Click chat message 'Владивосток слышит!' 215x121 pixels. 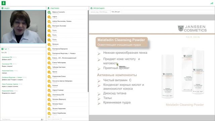click(x=9, y=93)
